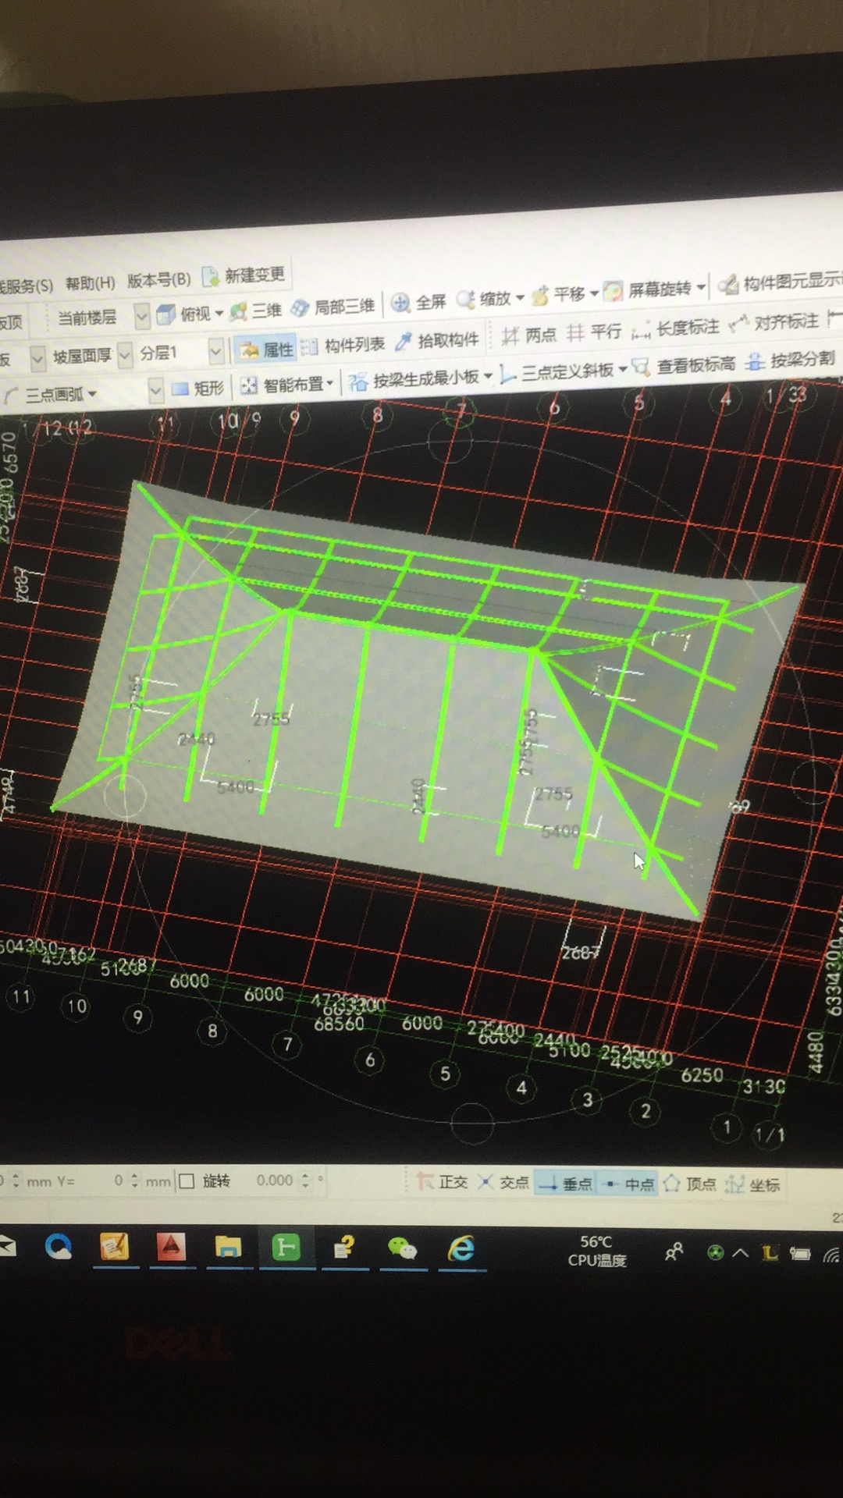The image size is (843, 1498).
Task: Open the 帮助(H) menu
Action: (90, 282)
